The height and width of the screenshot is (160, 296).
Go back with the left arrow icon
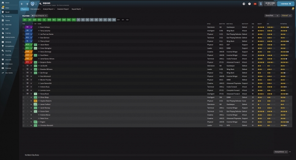(22, 4)
